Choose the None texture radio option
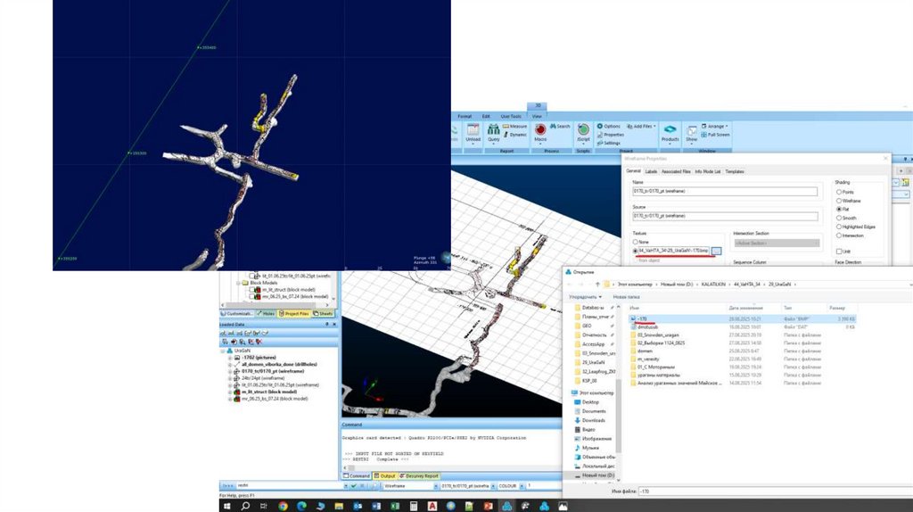913x512 pixels. click(x=637, y=242)
